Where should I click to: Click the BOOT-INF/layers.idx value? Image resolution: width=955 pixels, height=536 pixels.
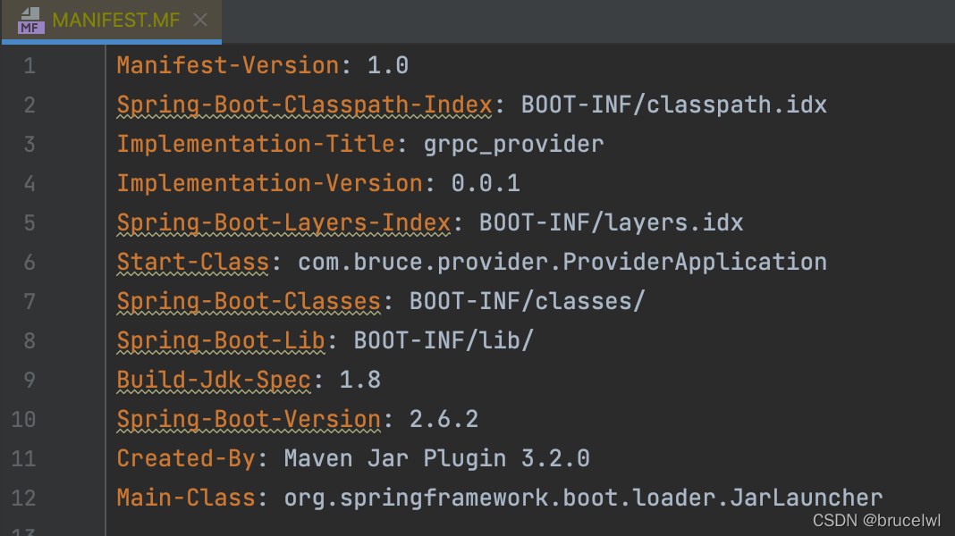point(611,222)
